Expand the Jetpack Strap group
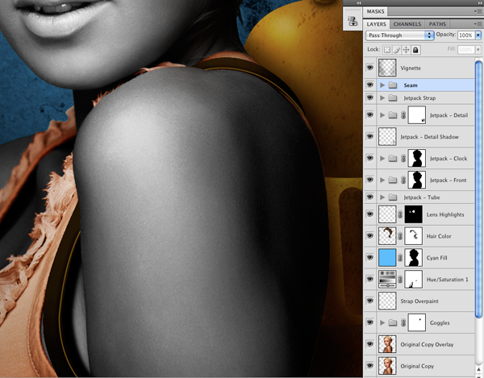The image size is (484, 378). (x=382, y=98)
